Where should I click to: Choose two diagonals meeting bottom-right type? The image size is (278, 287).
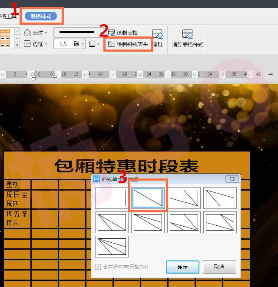tap(184, 198)
